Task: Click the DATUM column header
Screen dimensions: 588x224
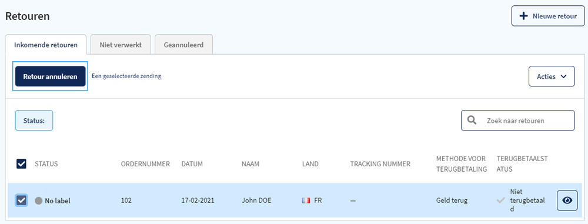Action: click(x=192, y=164)
